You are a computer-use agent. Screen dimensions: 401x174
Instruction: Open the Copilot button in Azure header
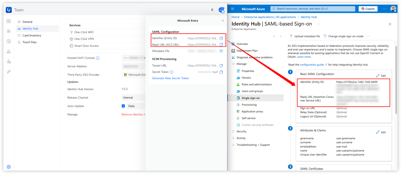click(368, 9)
